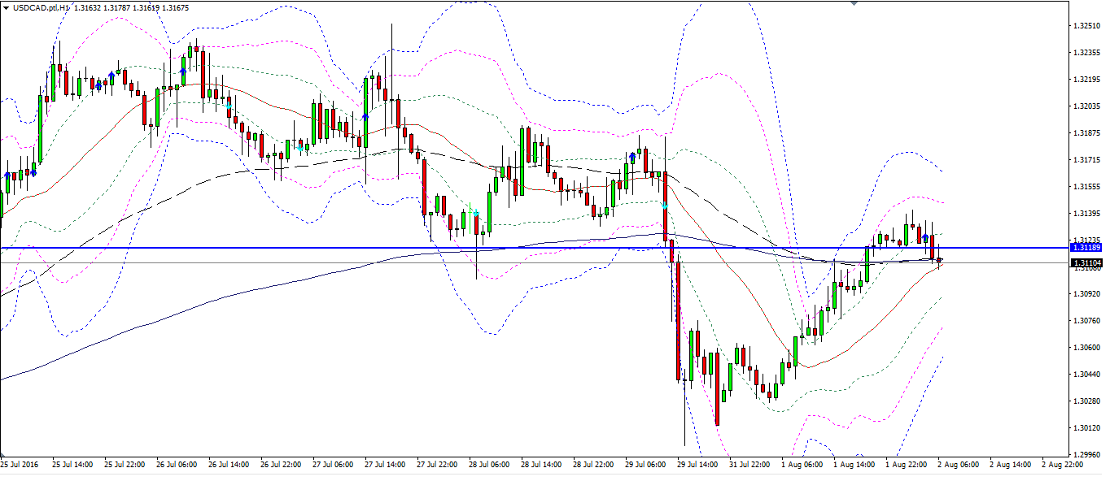1110x481 pixels.
Task: Click the 2 Aug 22:00 time label
Action: pos(1062,465)
